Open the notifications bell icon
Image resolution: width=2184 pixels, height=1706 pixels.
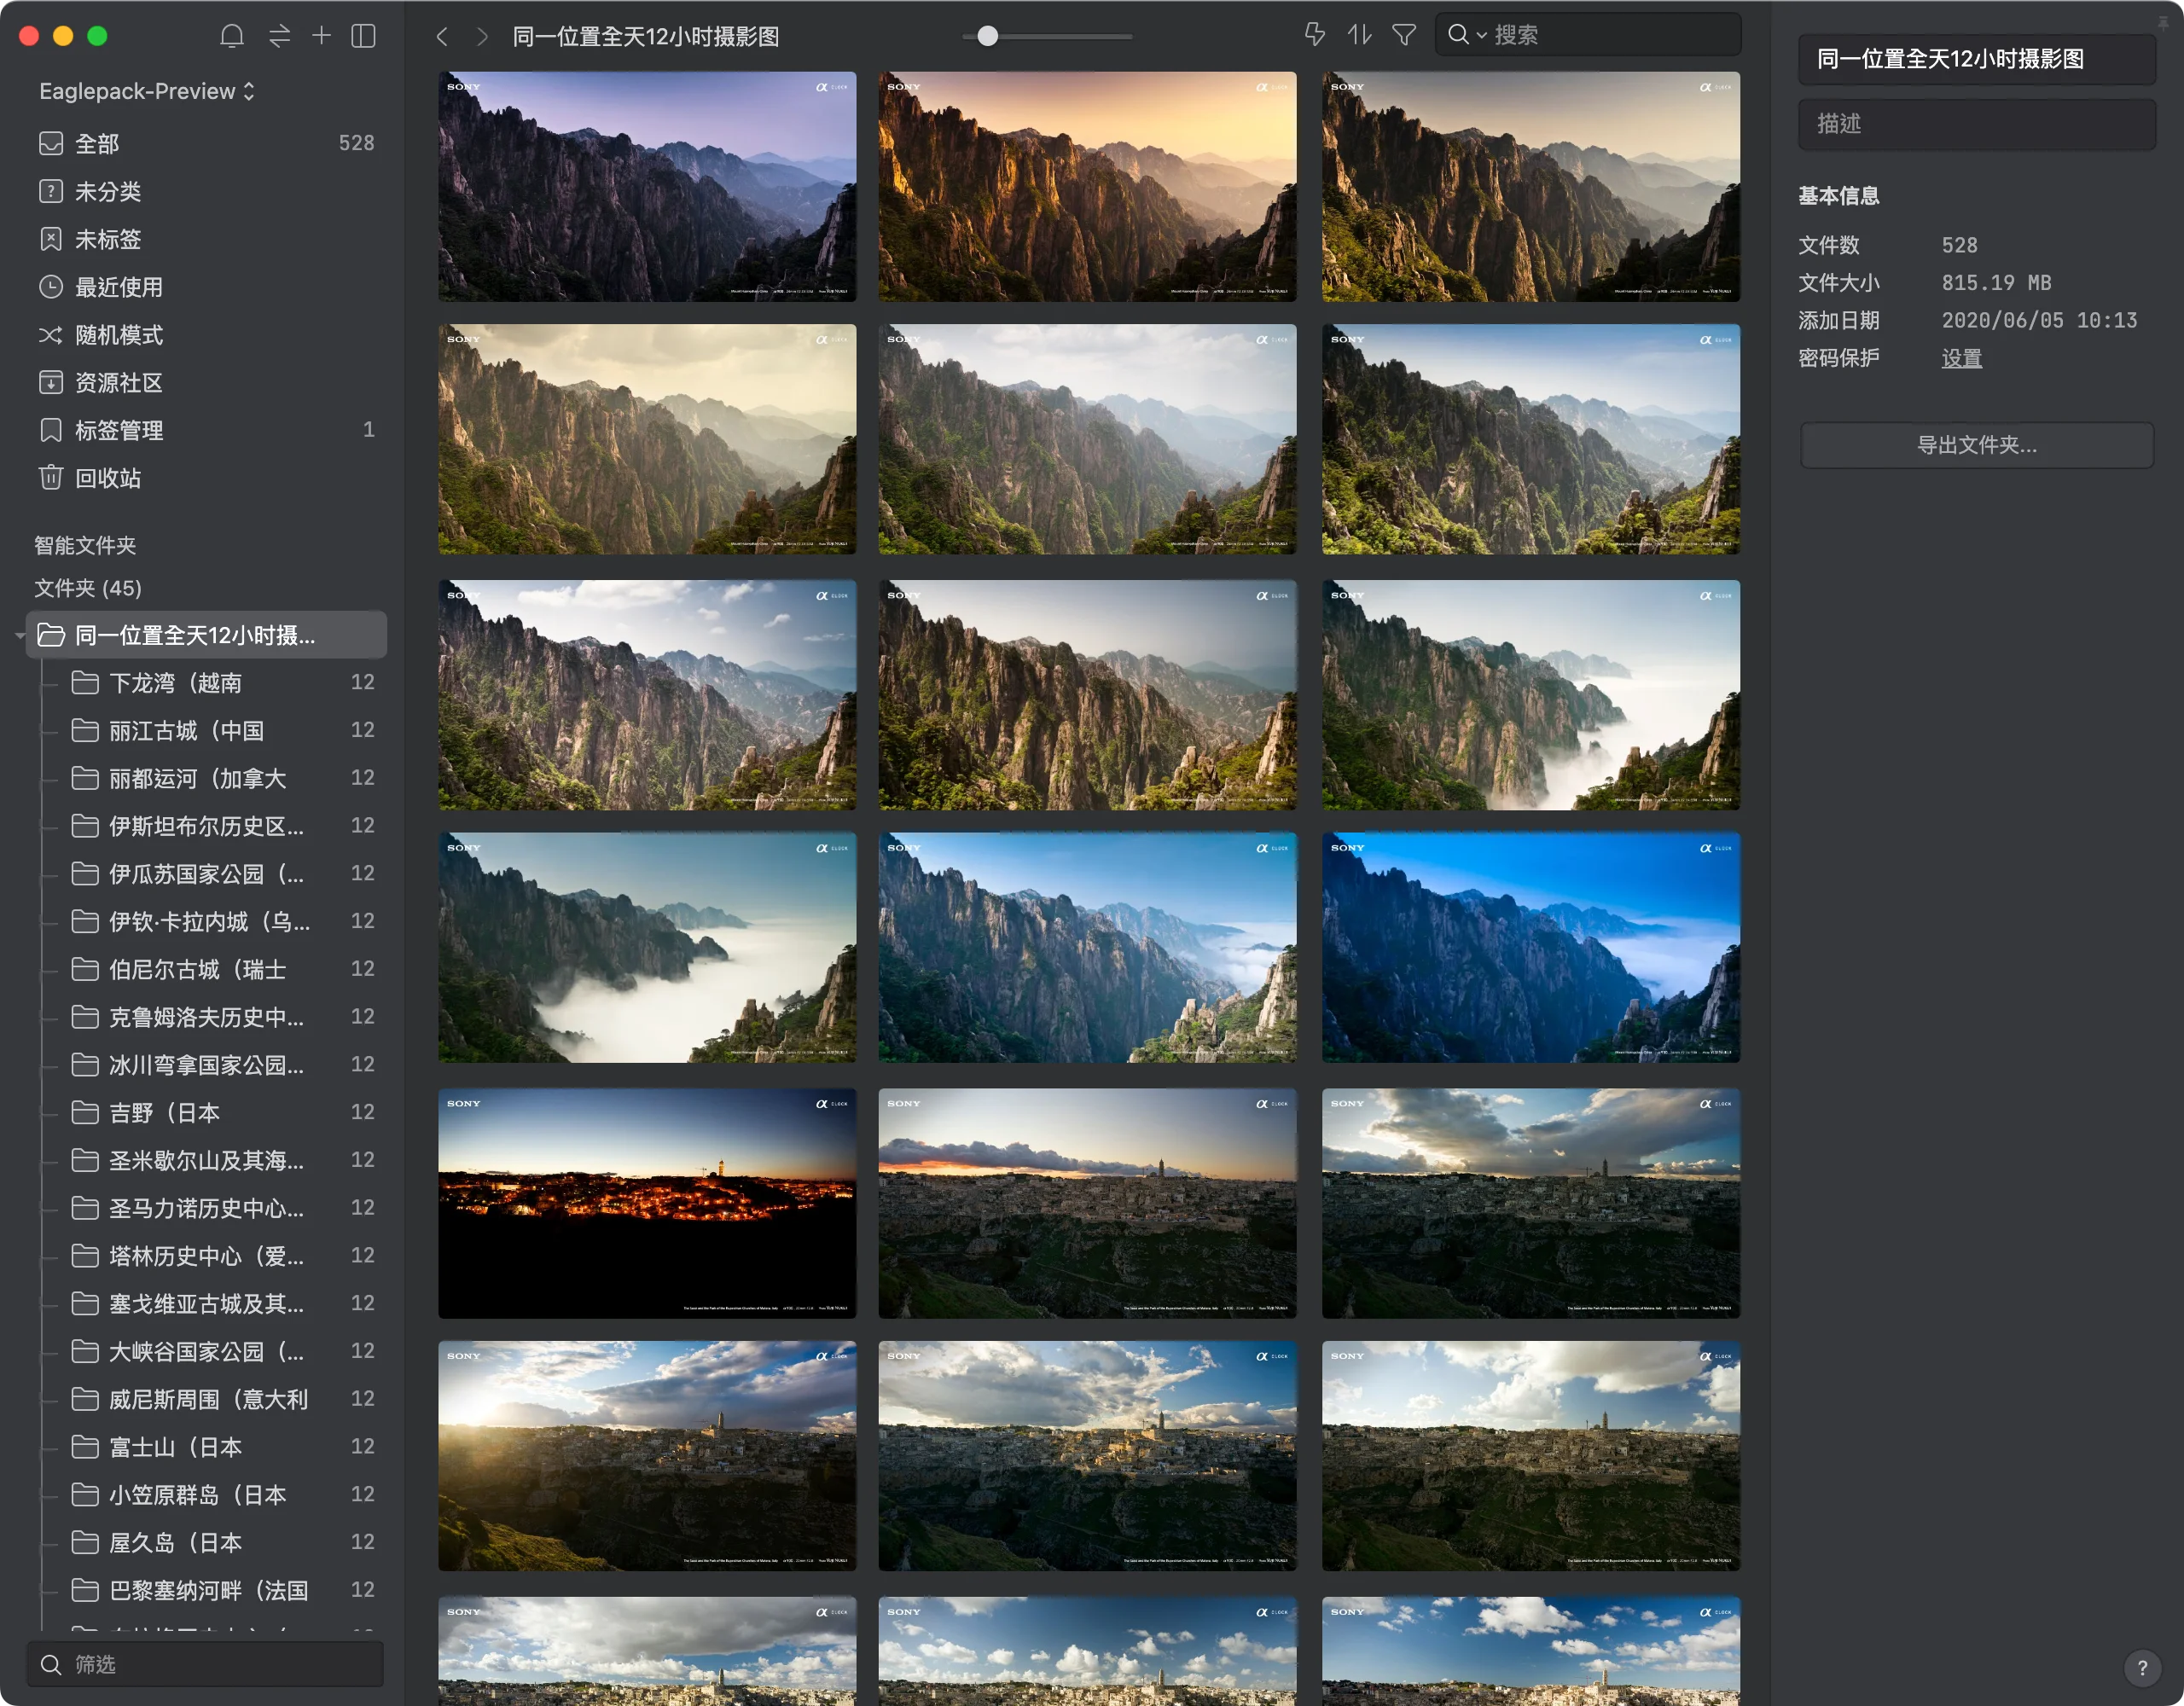pyautogui.click(x=232, y=36)
